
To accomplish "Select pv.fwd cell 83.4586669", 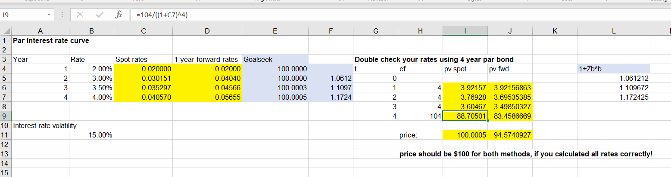I will click(x=510, y=116).
